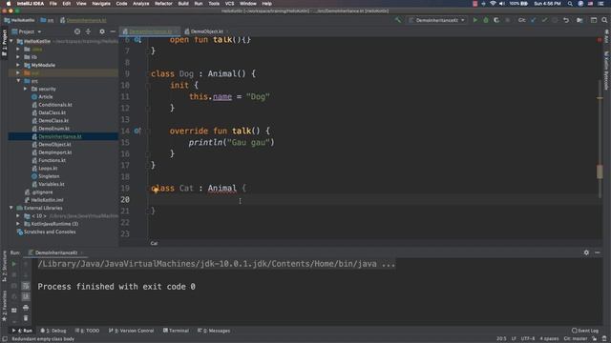
Task: Toggle scroll-to-end icon in Run panel
Action: 26,296
